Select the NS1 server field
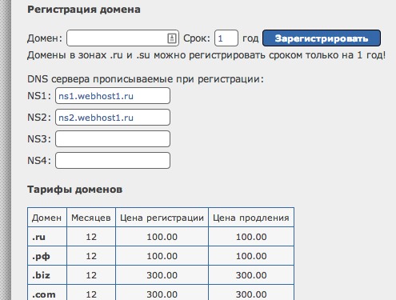This screenshot has height=300, width=396. click(x=113, y=96)
